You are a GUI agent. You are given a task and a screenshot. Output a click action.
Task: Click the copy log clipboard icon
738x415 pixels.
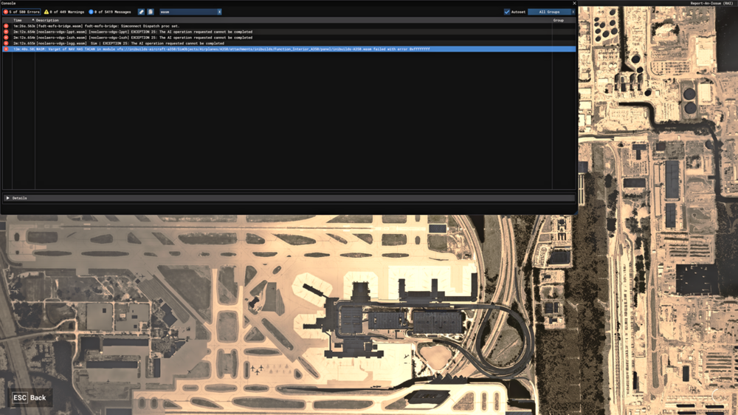151,12
